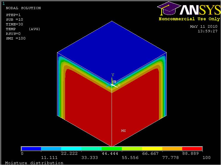The image size is (221, 165).
Task: Click the MN minimum marker near the triad
Action: (x=114, y=82)
